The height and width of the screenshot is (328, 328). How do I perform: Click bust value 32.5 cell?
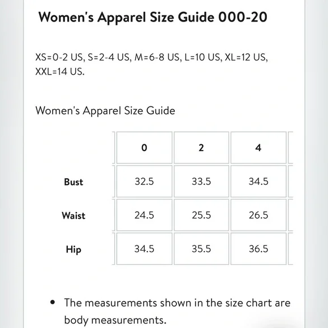[144, 182]
